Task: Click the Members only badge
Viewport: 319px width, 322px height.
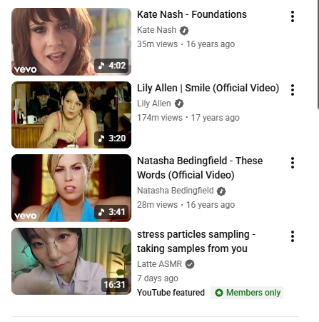Action: tap(247, 293)
